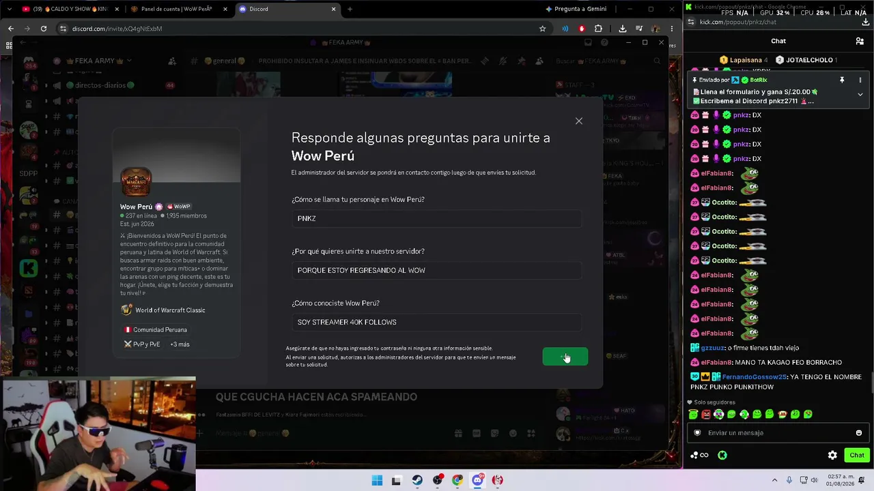Viewport: 874px width, 491px height.
Task: Close the Discord browser tab
Action: pos(334,9)
